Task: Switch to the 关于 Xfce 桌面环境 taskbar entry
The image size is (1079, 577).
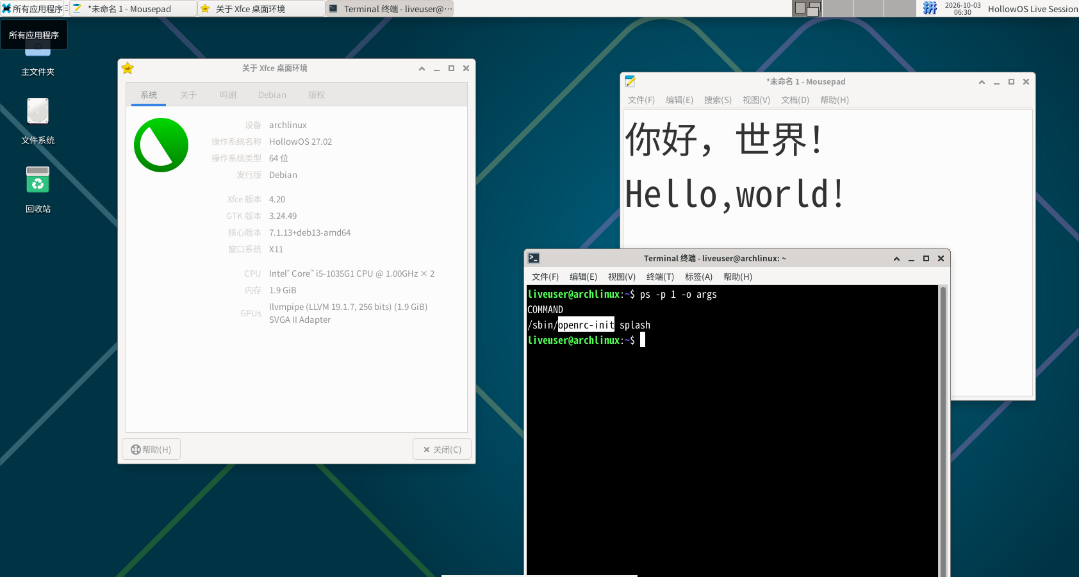Action: tap(261, 8)
